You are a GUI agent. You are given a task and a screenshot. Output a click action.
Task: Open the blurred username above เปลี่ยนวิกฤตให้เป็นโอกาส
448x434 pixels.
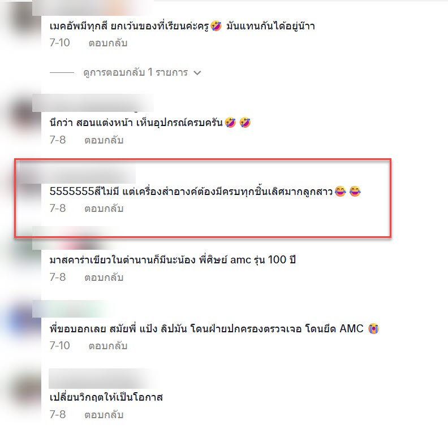tap(103, 379)
